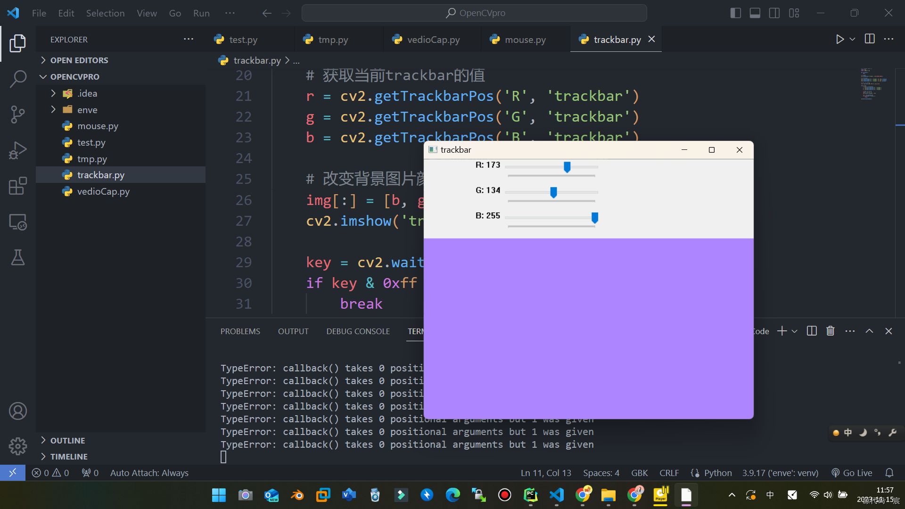Screen dimensions: 905x509
Task: Switch to the mouse.py tab
Action: (x=525, y=40)
